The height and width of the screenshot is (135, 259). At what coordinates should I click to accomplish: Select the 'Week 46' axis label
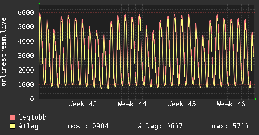(231, 104)
